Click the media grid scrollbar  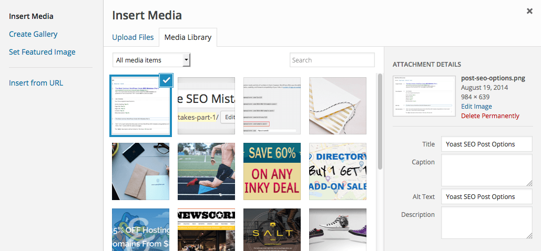coord(380,121)
